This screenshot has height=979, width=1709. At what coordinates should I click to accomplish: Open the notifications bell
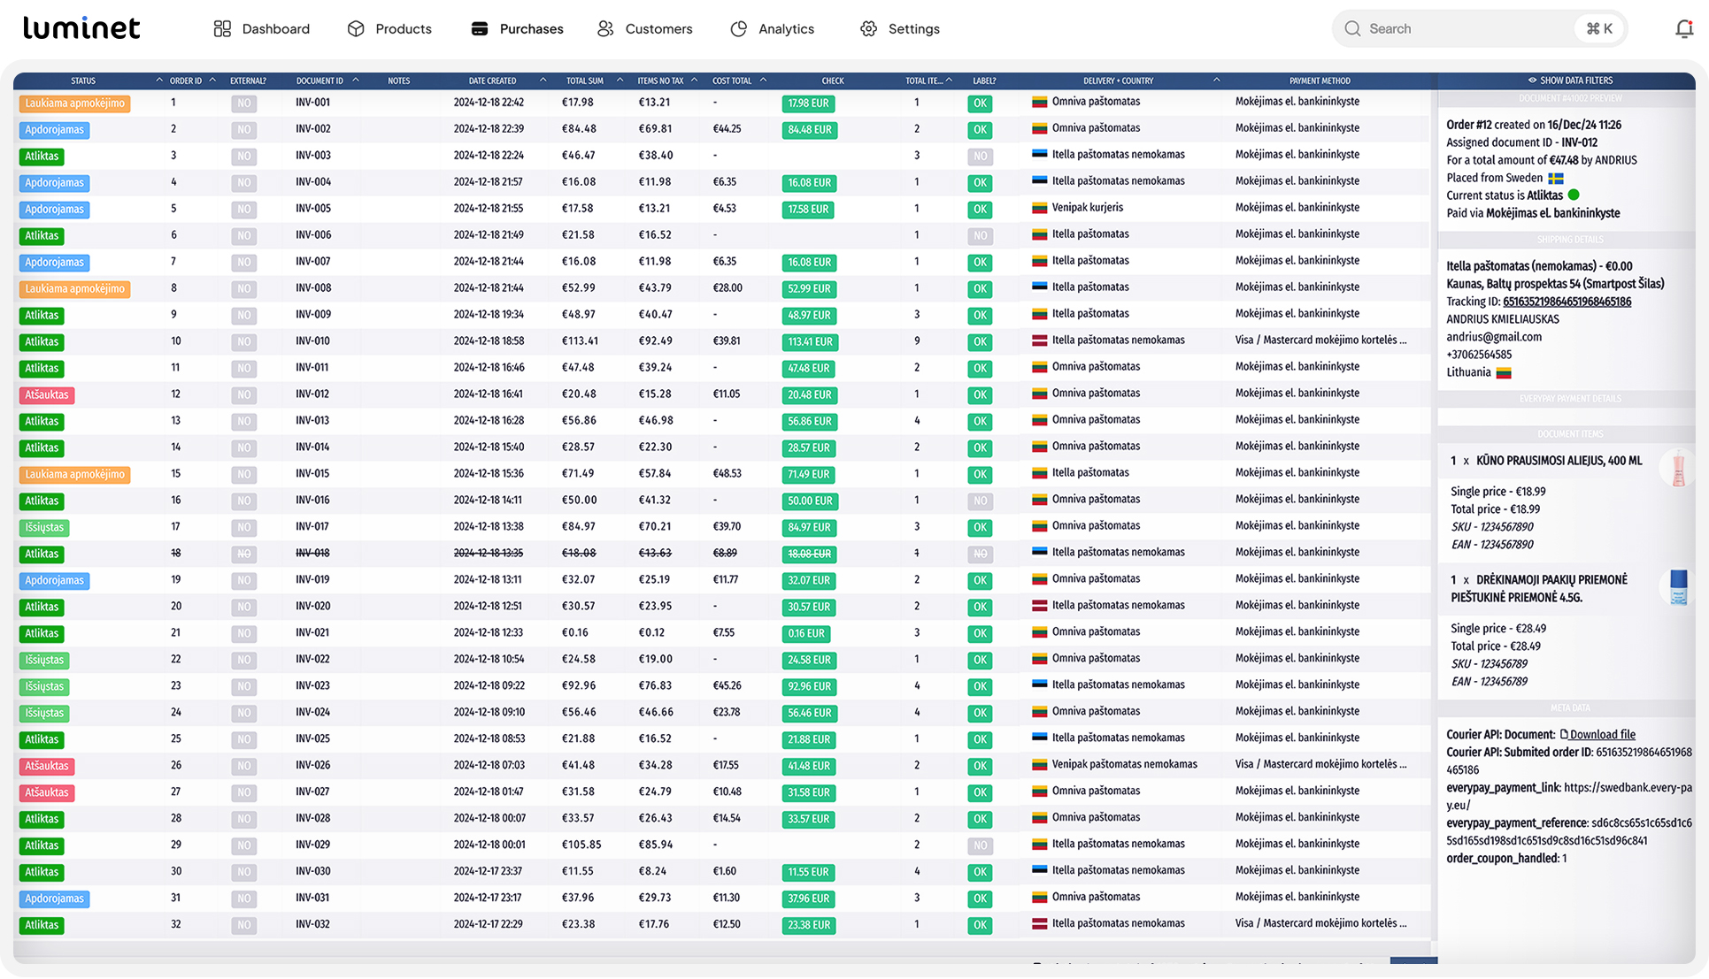pos(1683,29)
